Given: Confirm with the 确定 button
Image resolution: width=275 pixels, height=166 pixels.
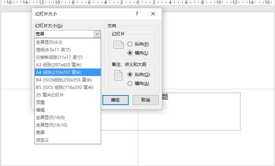Looking at the screenshot, I should click(115, 100).
